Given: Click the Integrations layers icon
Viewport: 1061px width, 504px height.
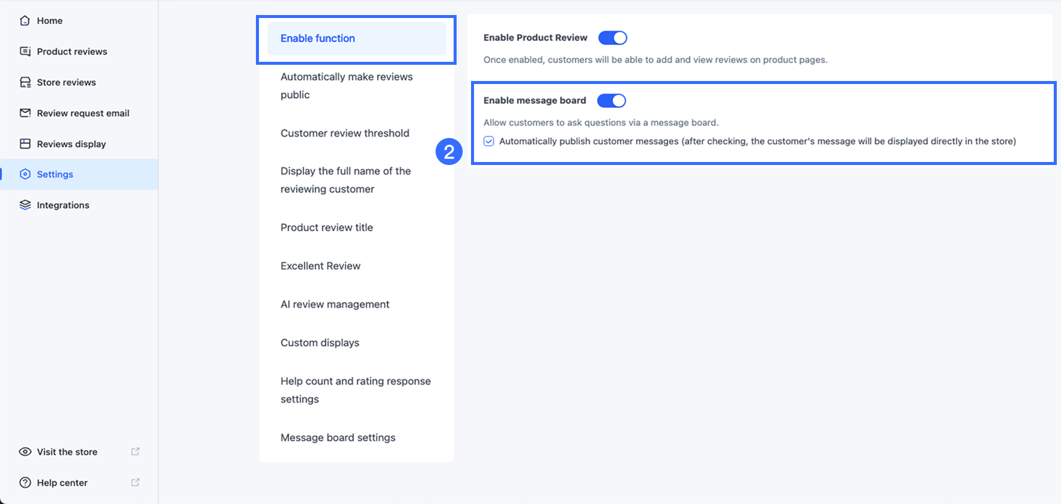Looking at the screenshot, I should 25,205.
